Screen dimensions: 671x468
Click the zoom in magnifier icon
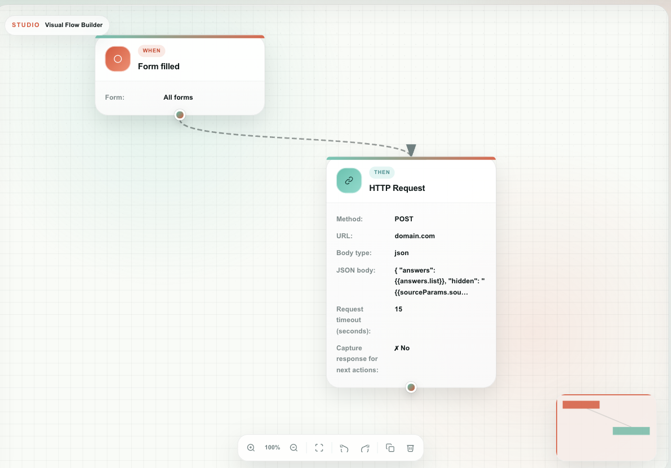(x=251, y=448)
